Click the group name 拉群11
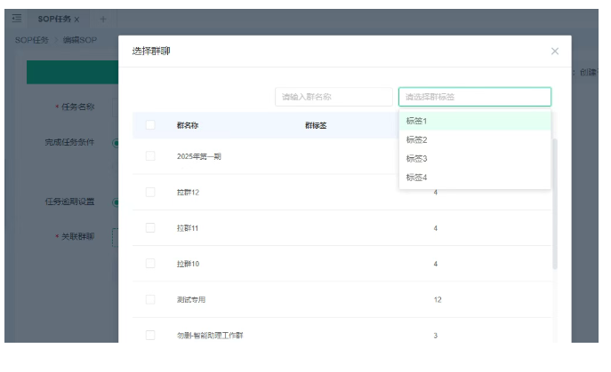Image resolution: width=611 pixels, height=372 pixels. click(188, 228)
